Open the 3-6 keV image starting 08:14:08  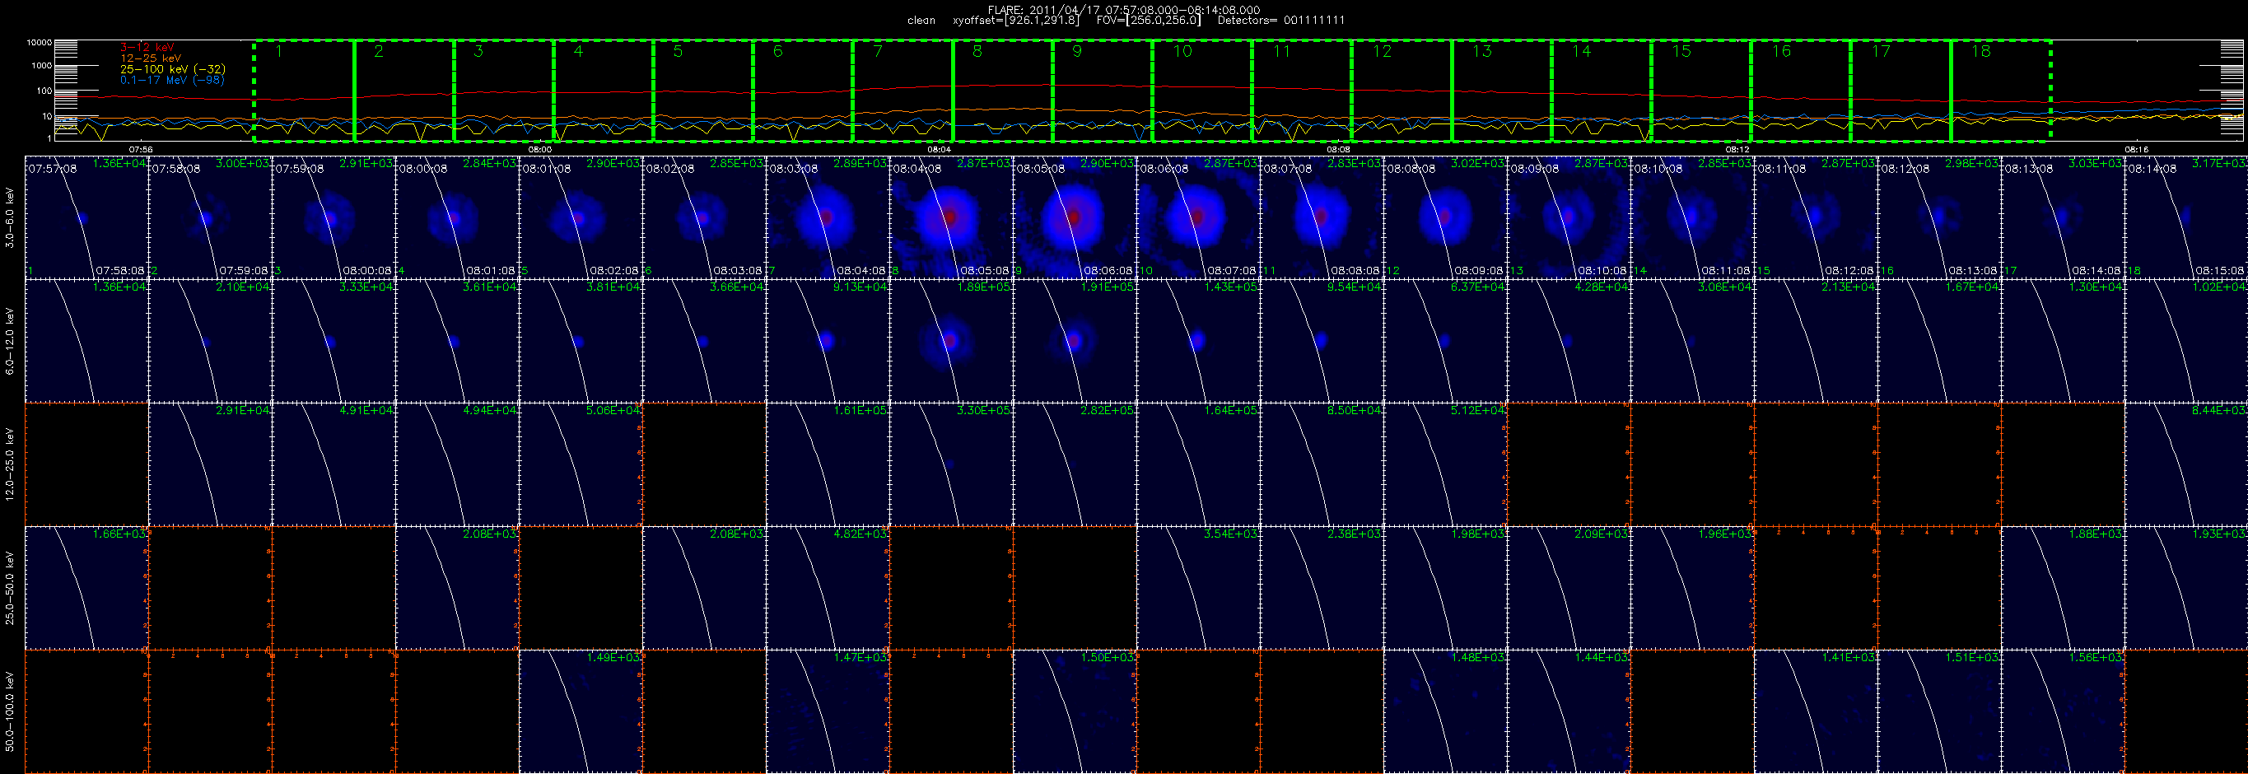tap(2186, 218)
